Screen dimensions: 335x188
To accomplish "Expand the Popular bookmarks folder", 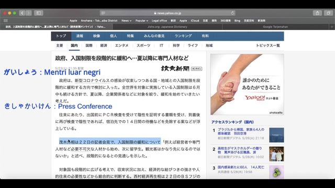I will pyautogui.click(x=142, y=21).
